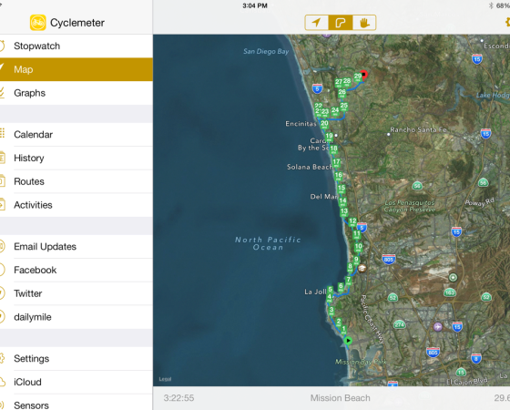Open the Cyclemeter app logo
Viewport: 510px width, 410px height.
pos(38,23)
